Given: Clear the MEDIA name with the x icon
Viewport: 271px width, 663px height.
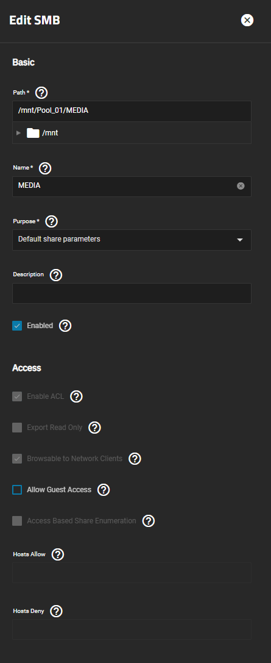Looking at the screenshot, I should (x=241, y=185).
